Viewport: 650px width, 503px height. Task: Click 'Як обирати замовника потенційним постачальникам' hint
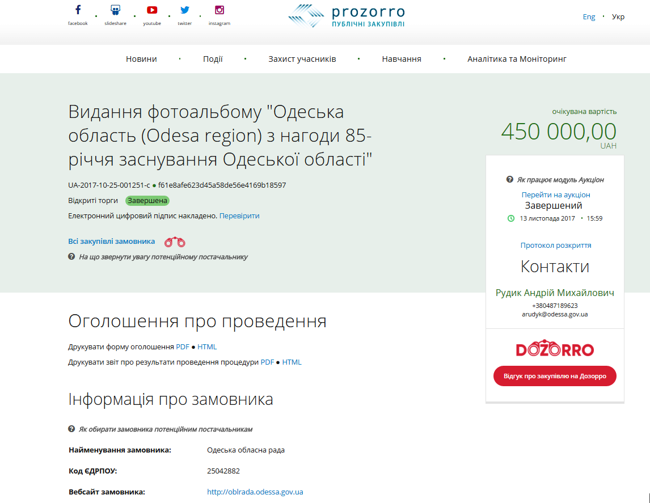(166, 429)
